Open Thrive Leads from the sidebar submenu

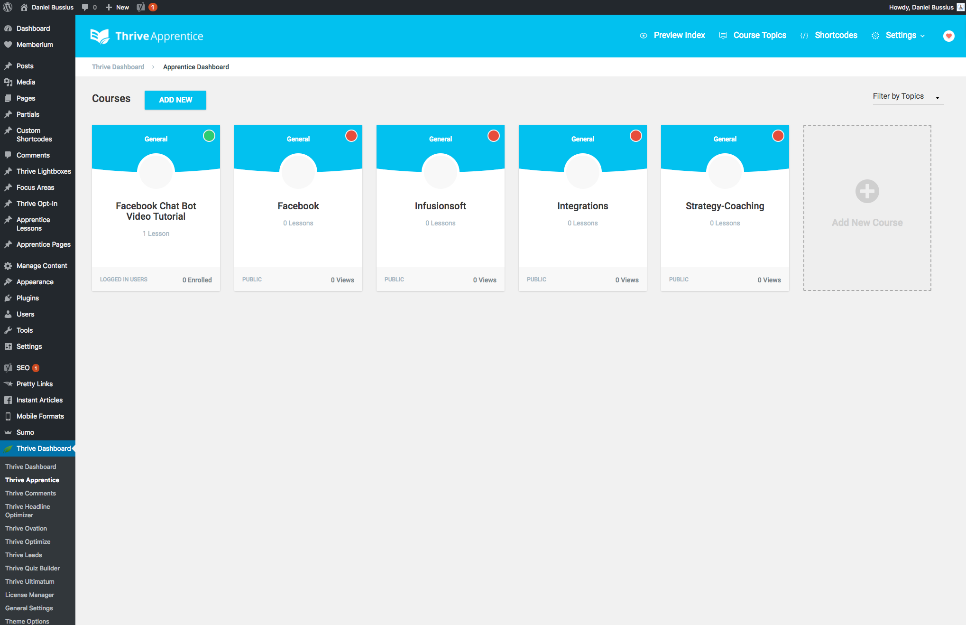tap(23, 555)
